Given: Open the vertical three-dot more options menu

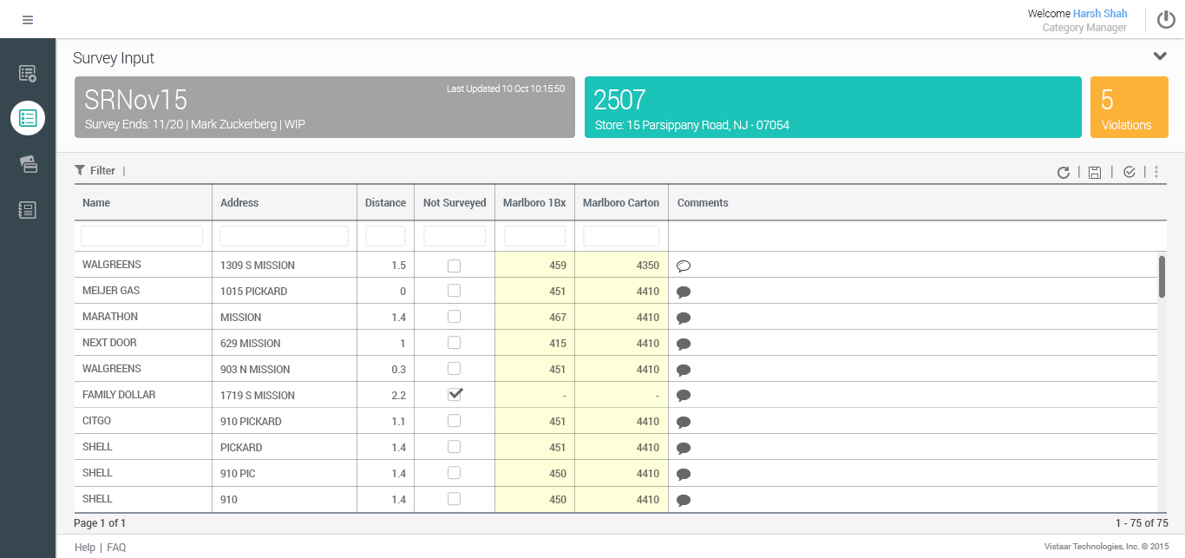Looking at the screenshot, I should click(x=1156, y=172).
